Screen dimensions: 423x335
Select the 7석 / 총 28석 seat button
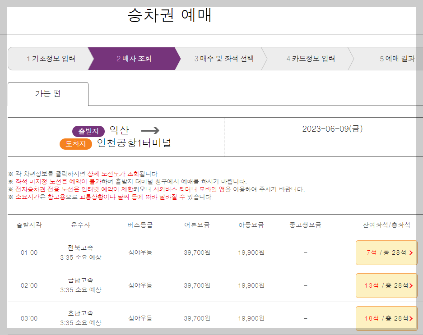[x=386, y=252]
